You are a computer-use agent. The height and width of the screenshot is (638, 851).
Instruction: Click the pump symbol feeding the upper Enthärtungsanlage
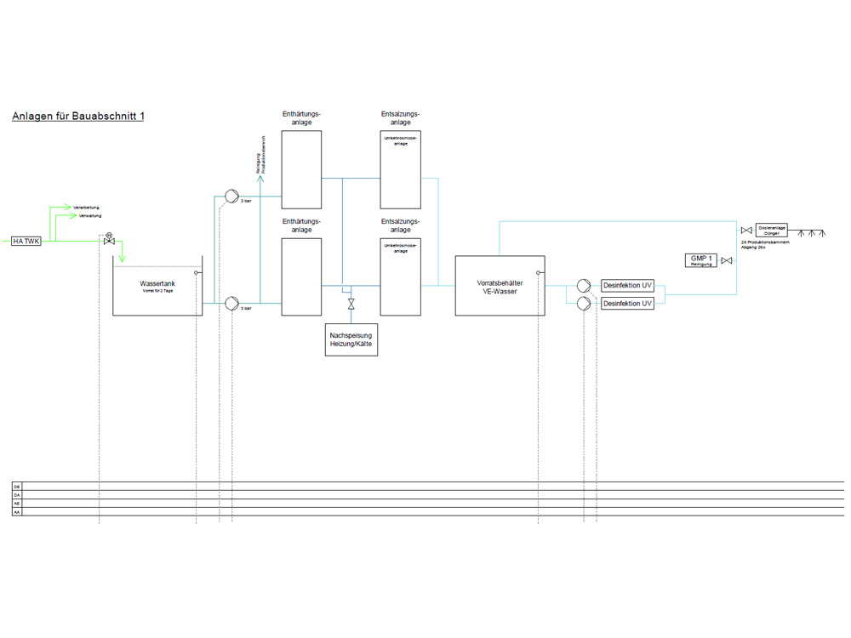(x=231, y=197)
